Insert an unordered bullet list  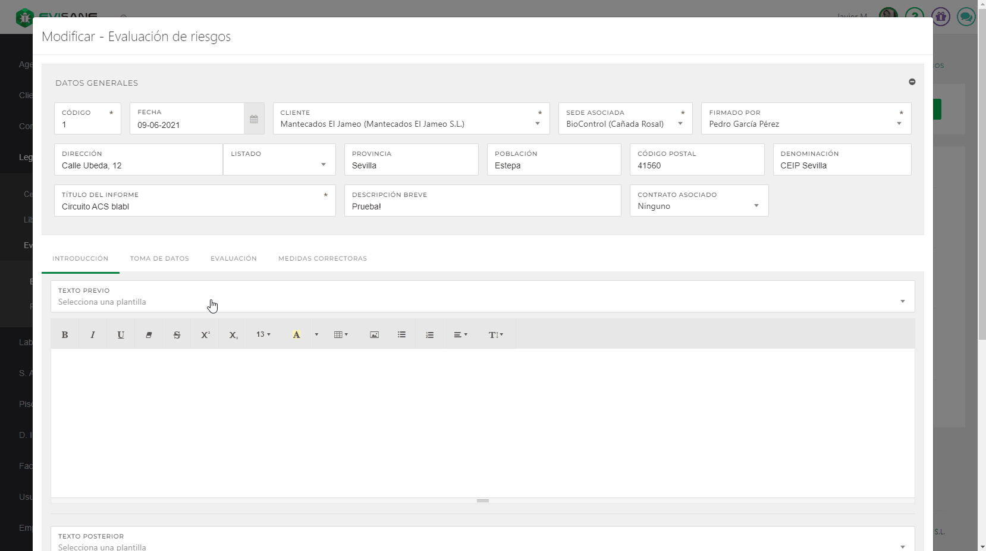pyautogui.click(x=402, y=335)
